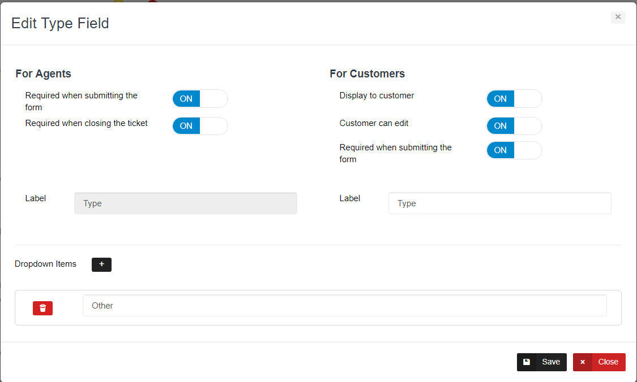
Task: Add a new dropdown item with plus button
Action: click(x=101, y=264)
